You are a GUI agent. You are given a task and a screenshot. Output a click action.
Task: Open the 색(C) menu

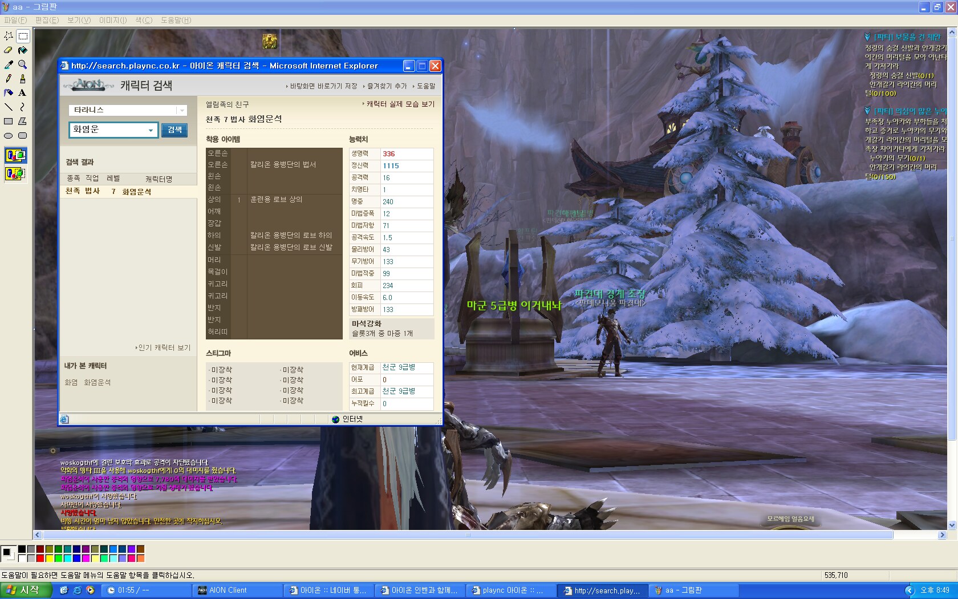[143, 20]
